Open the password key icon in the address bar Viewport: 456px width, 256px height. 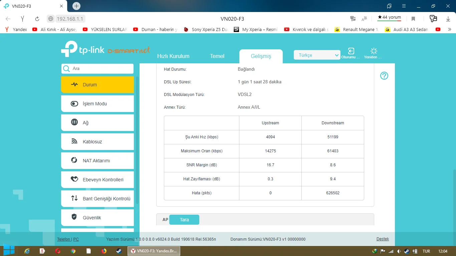(x=353, y=19)
